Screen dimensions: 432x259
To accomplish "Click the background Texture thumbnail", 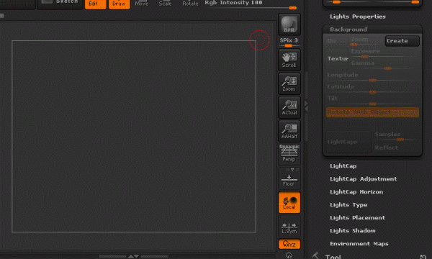I will click(x=338, y=58).
